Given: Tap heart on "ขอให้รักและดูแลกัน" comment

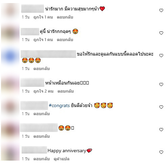Looking at the screenshot, I should coord(161,56).
